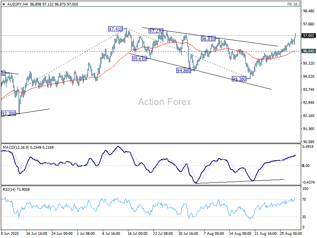This screenshot has height=238, width=317.
Task: Click the 30 Jul 16:00 time label
Action: (188, 234)
